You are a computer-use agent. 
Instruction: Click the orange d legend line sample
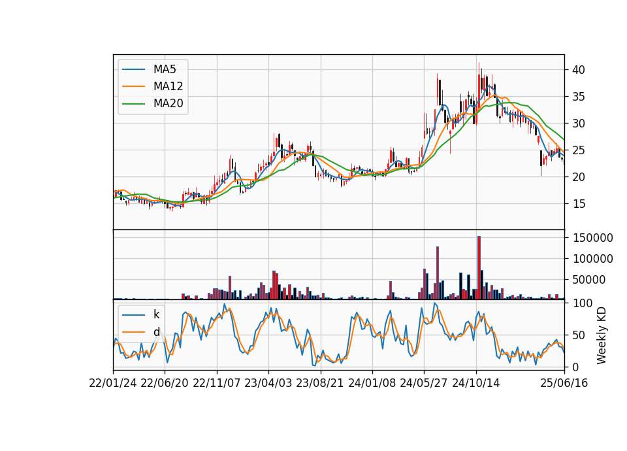point(133,332)
